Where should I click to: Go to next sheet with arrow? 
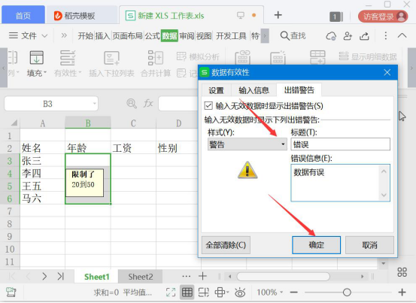44,276
